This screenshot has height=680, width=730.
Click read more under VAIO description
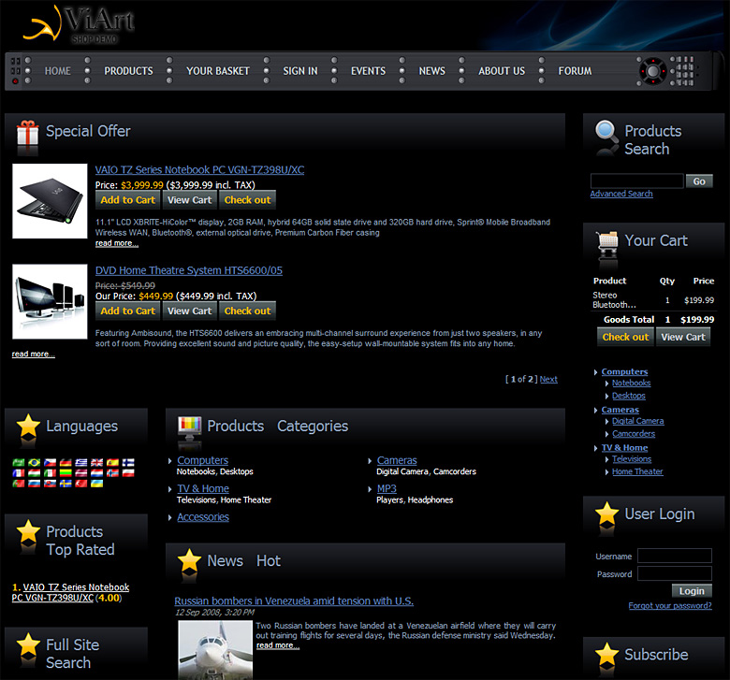(117, 243)
